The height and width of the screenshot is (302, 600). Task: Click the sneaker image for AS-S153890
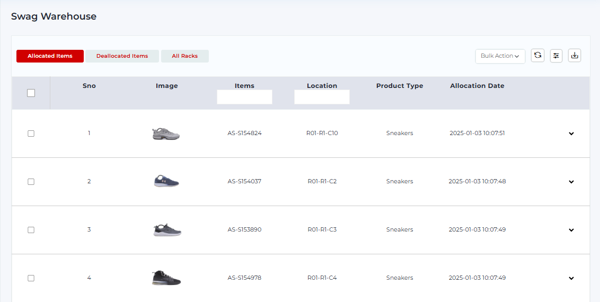click(x=167, y=229)
